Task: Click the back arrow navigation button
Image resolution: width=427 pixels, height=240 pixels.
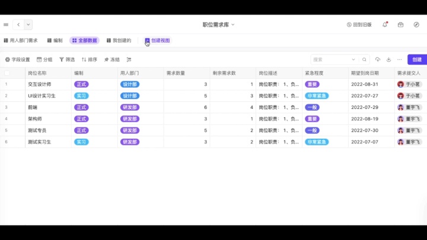Action: (18, 24)
